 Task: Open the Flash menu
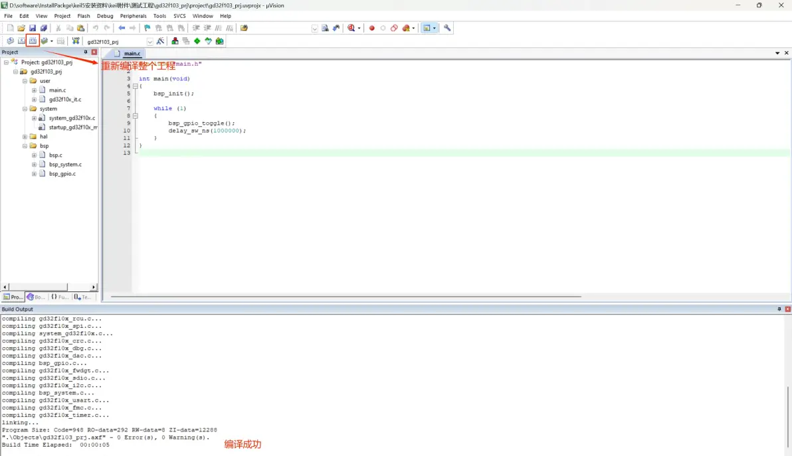(84, 16)
